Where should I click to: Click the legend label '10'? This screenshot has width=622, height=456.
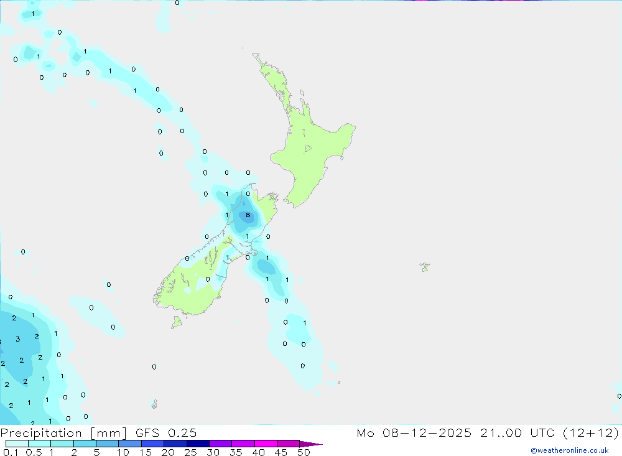pyautogui.click(x=123, y=453)
